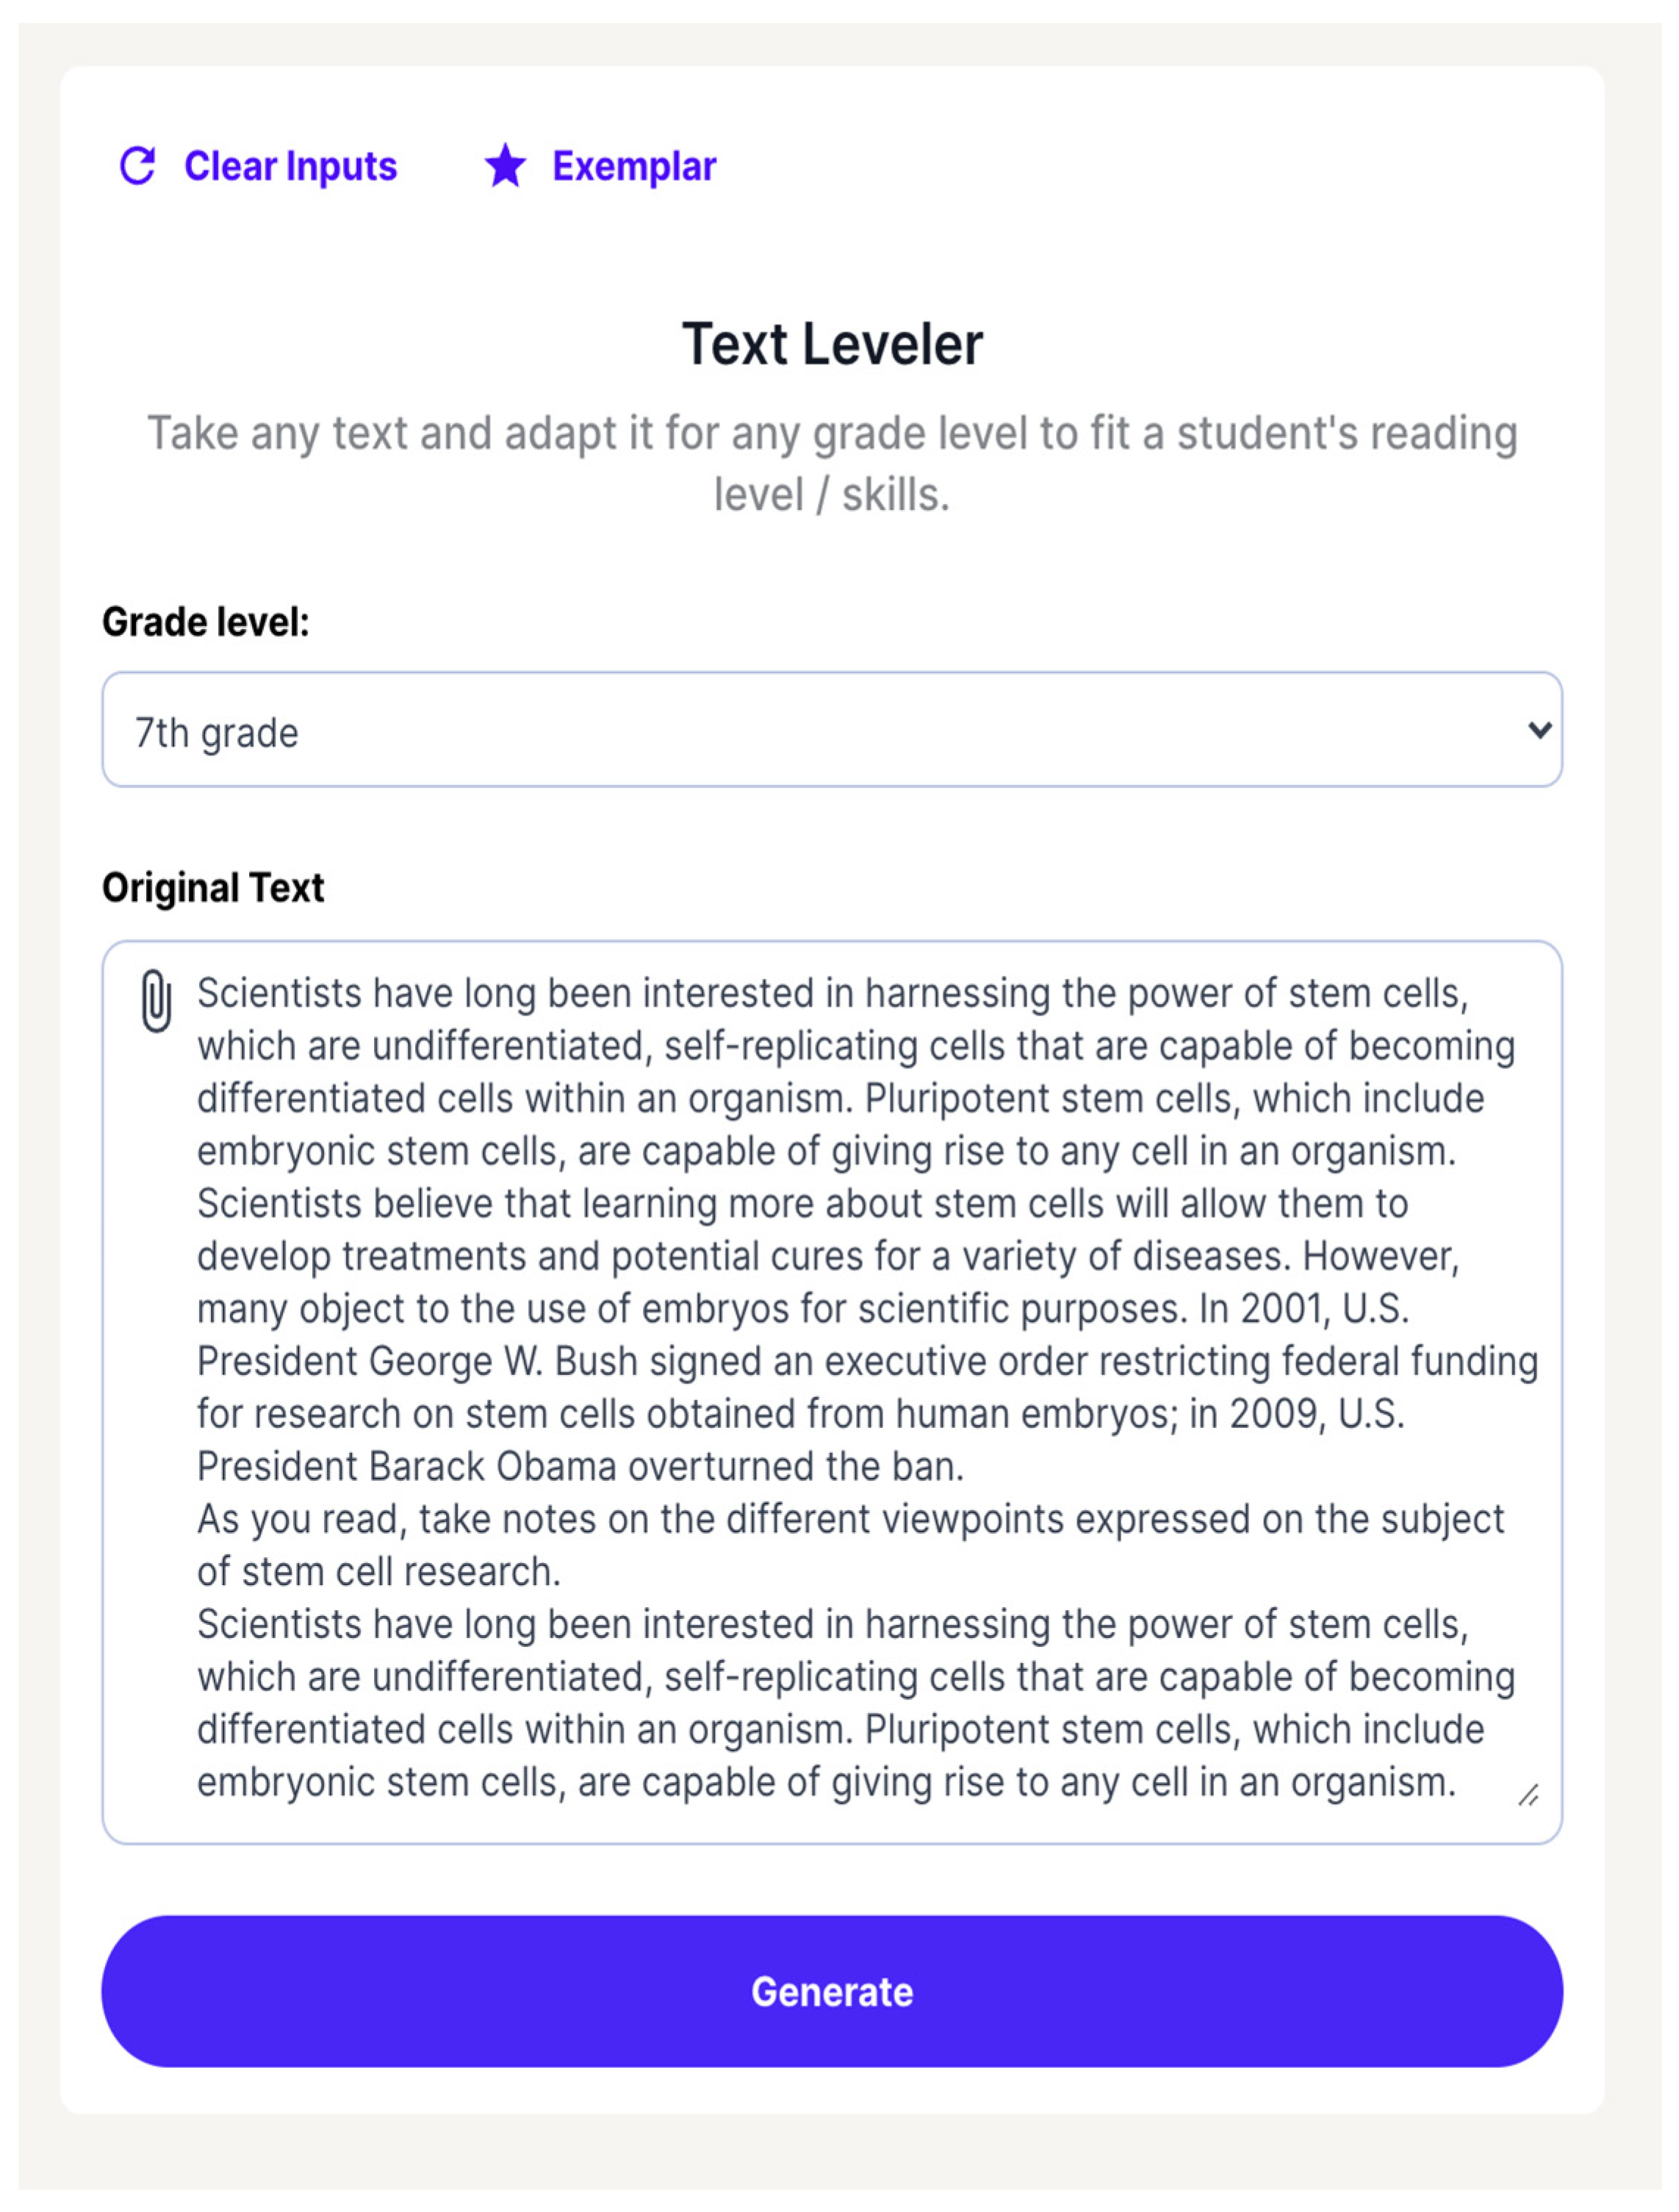Place cursor on "President Barack Obama overturned" line

(580, 1467)
